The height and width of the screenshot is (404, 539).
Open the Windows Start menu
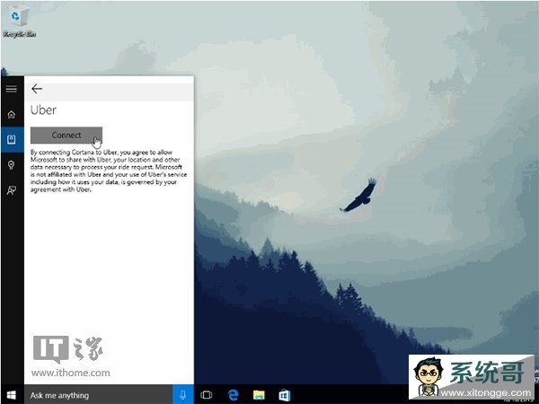click(12, 395)
